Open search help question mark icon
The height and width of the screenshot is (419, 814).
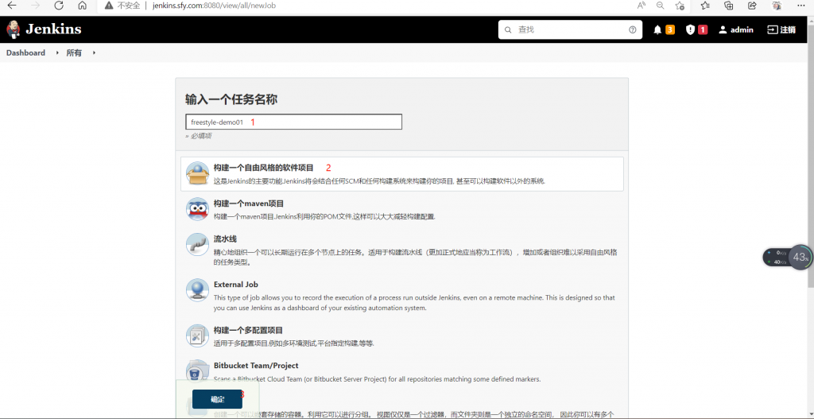[632, 29]
